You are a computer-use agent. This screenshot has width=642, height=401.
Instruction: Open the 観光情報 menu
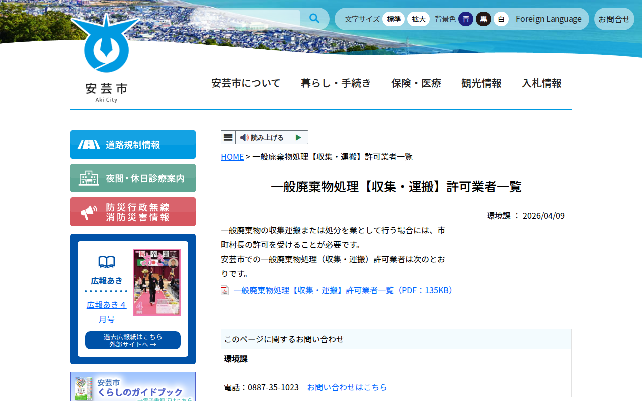[x=481, y=83]
